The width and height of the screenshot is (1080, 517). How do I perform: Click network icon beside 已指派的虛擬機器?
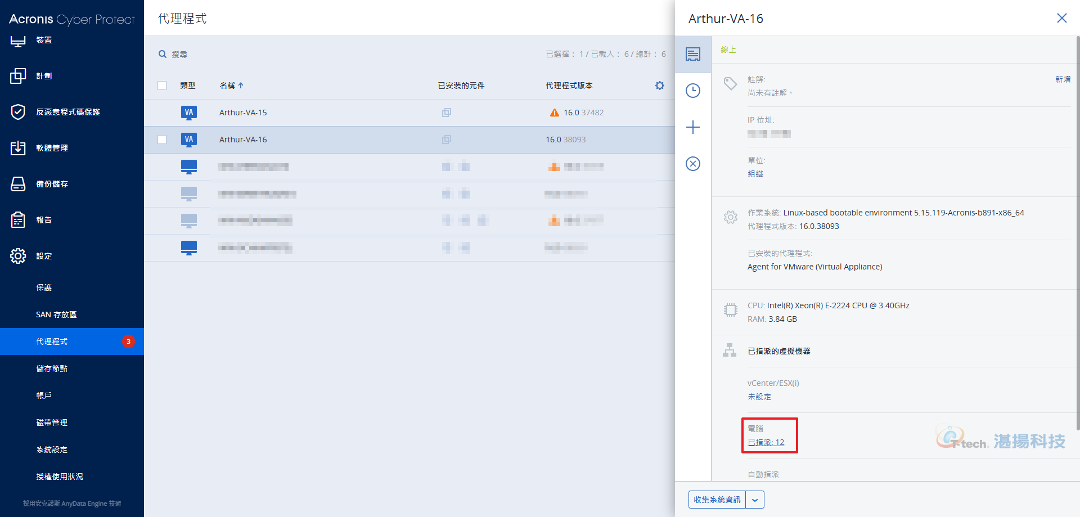[x=730, y=350]
